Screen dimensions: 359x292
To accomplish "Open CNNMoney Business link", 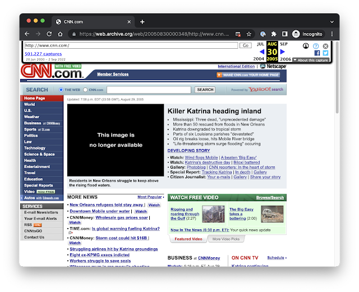I will pos(209,258).
